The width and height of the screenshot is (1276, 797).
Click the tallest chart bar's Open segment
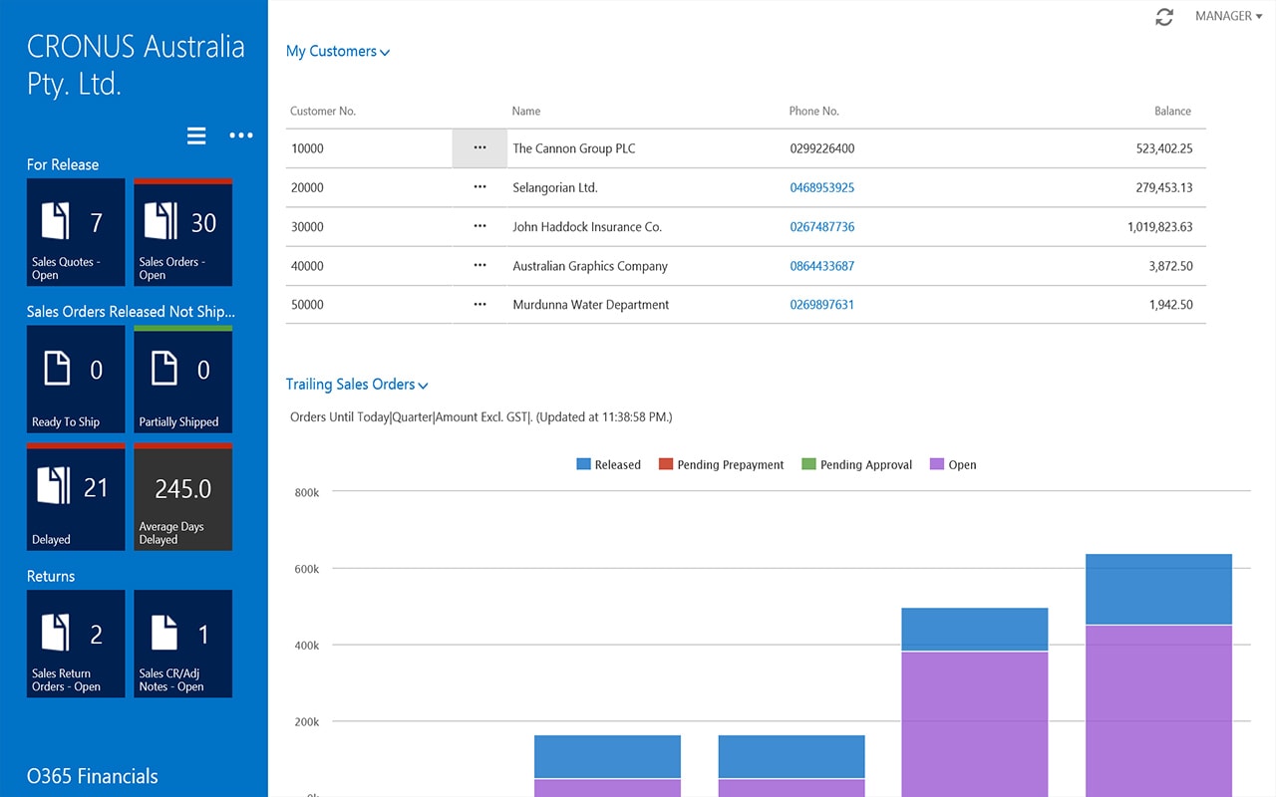pos(1158,711)
